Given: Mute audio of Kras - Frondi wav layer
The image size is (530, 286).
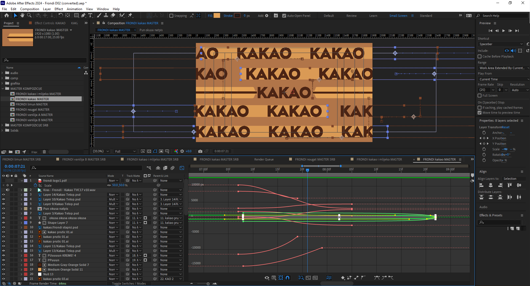Looking at the screenshot, I should (x=8, y=190).
